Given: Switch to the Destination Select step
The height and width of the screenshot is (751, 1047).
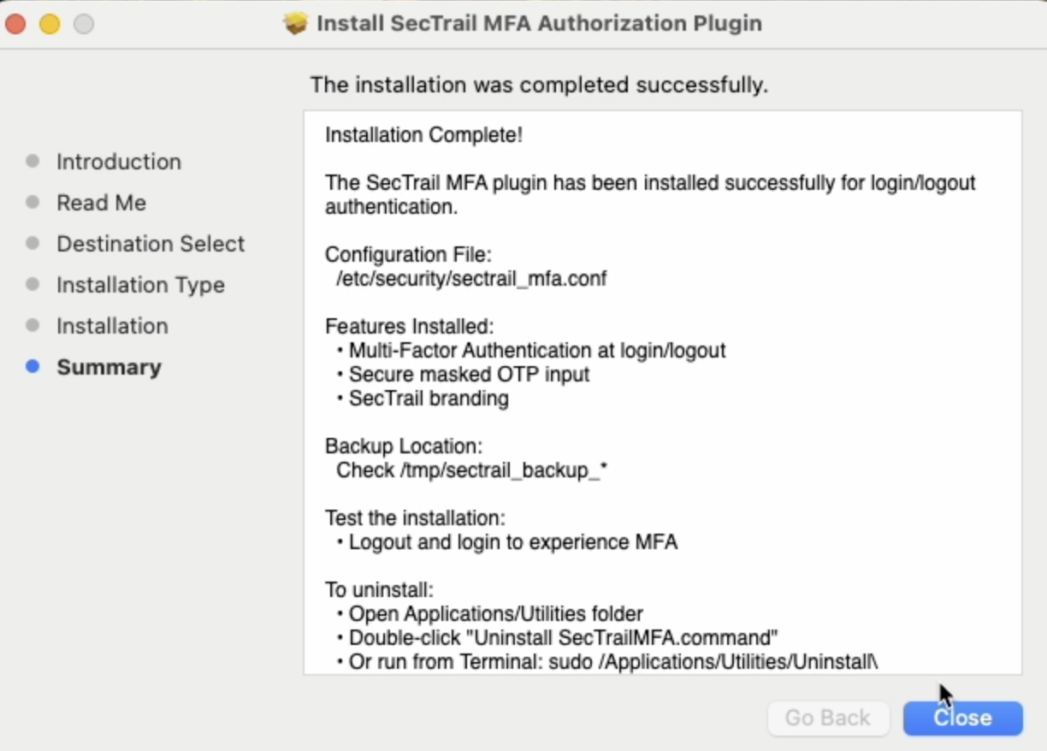Looking at the screenshot, I should coord(150,244).
